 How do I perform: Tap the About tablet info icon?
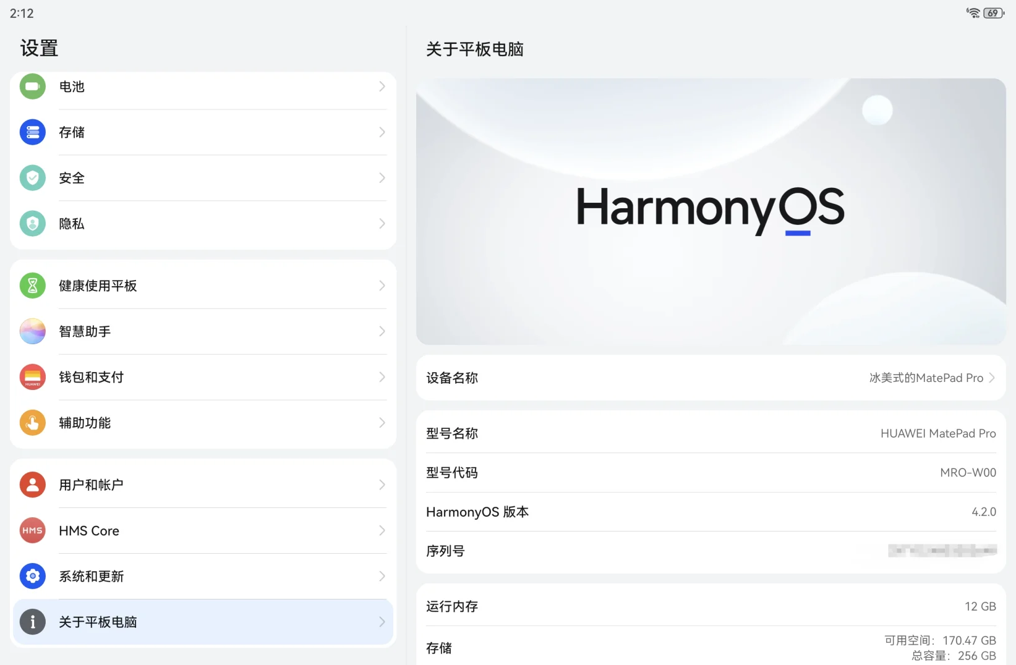tap(33, 622)
